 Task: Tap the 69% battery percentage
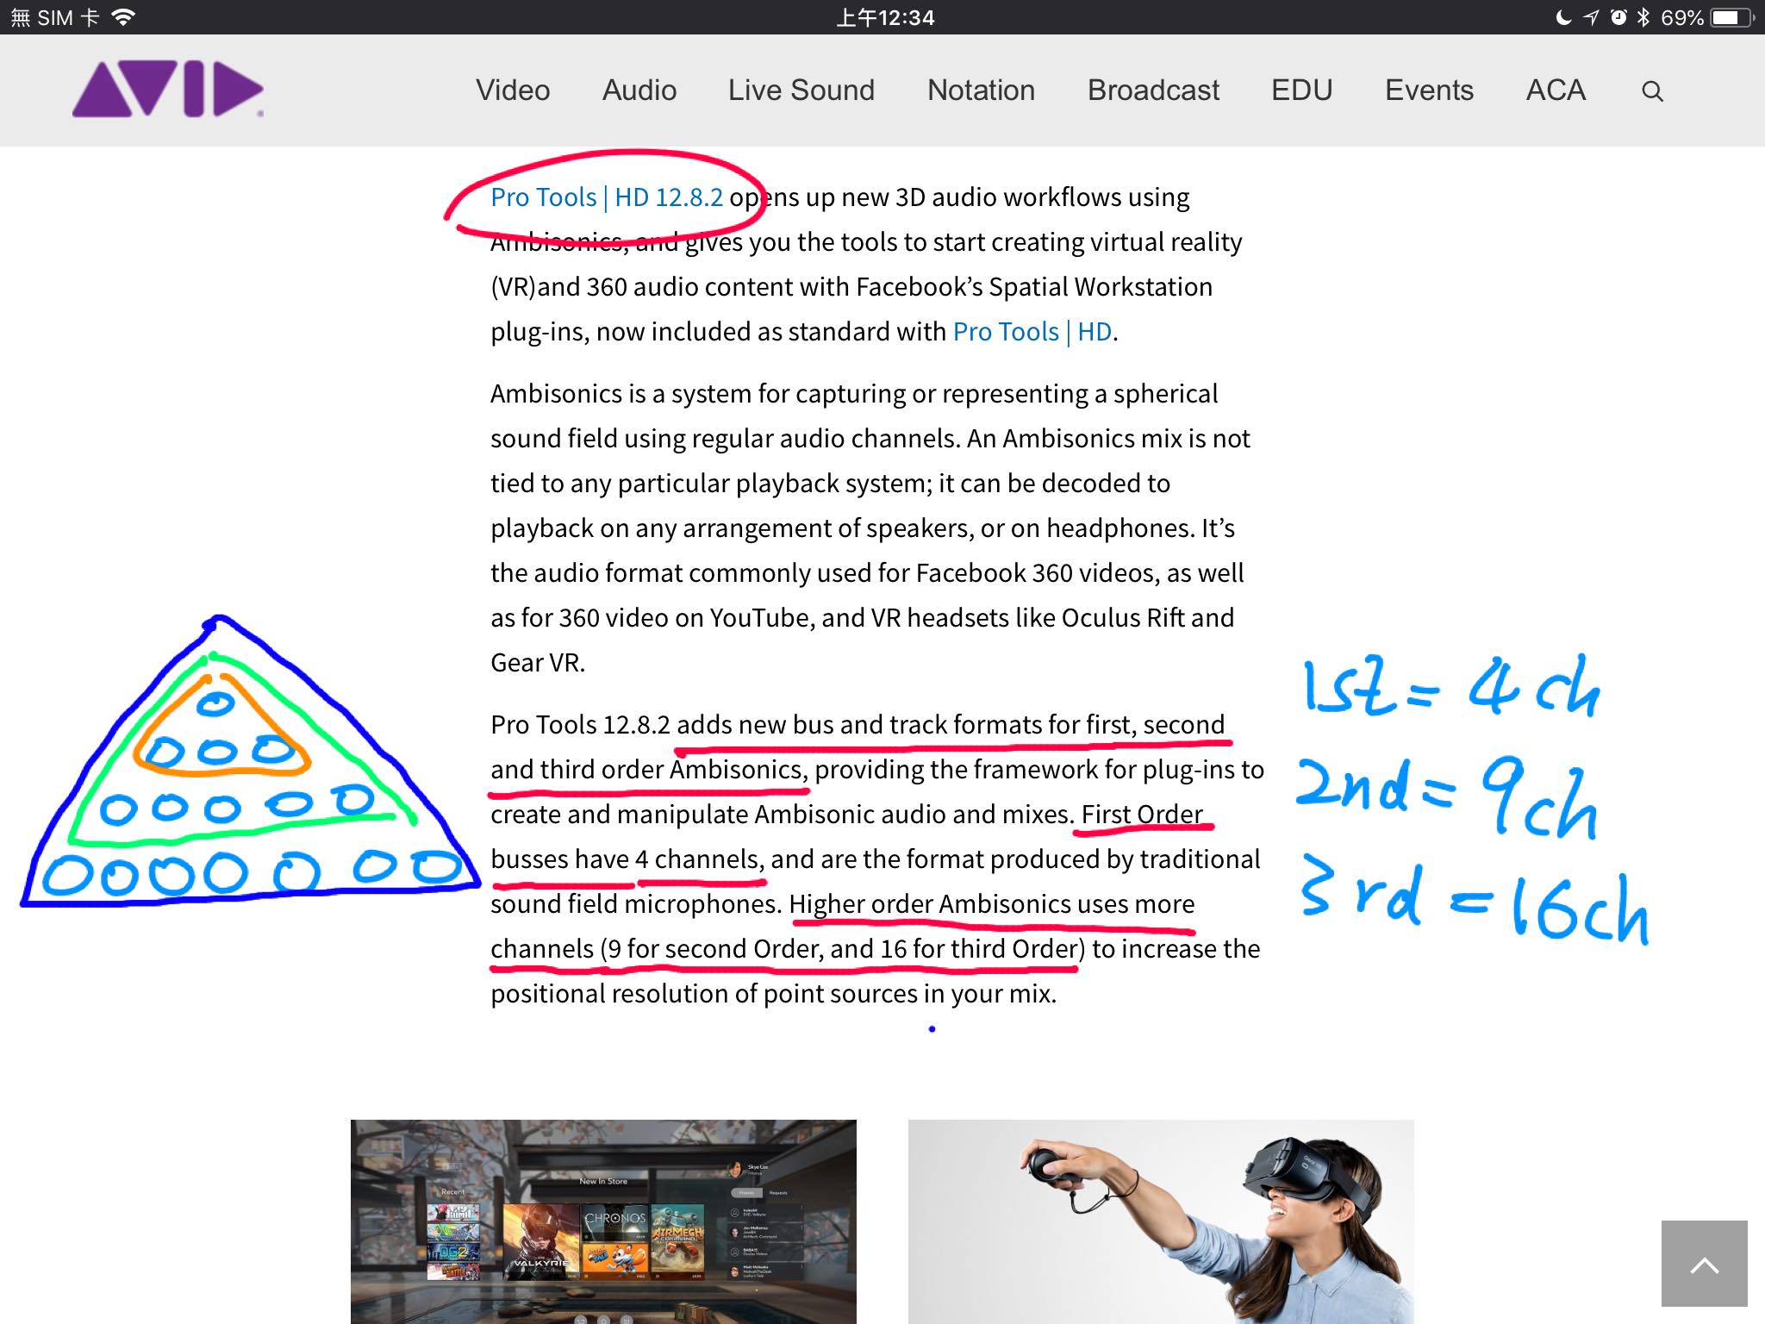1681,17
